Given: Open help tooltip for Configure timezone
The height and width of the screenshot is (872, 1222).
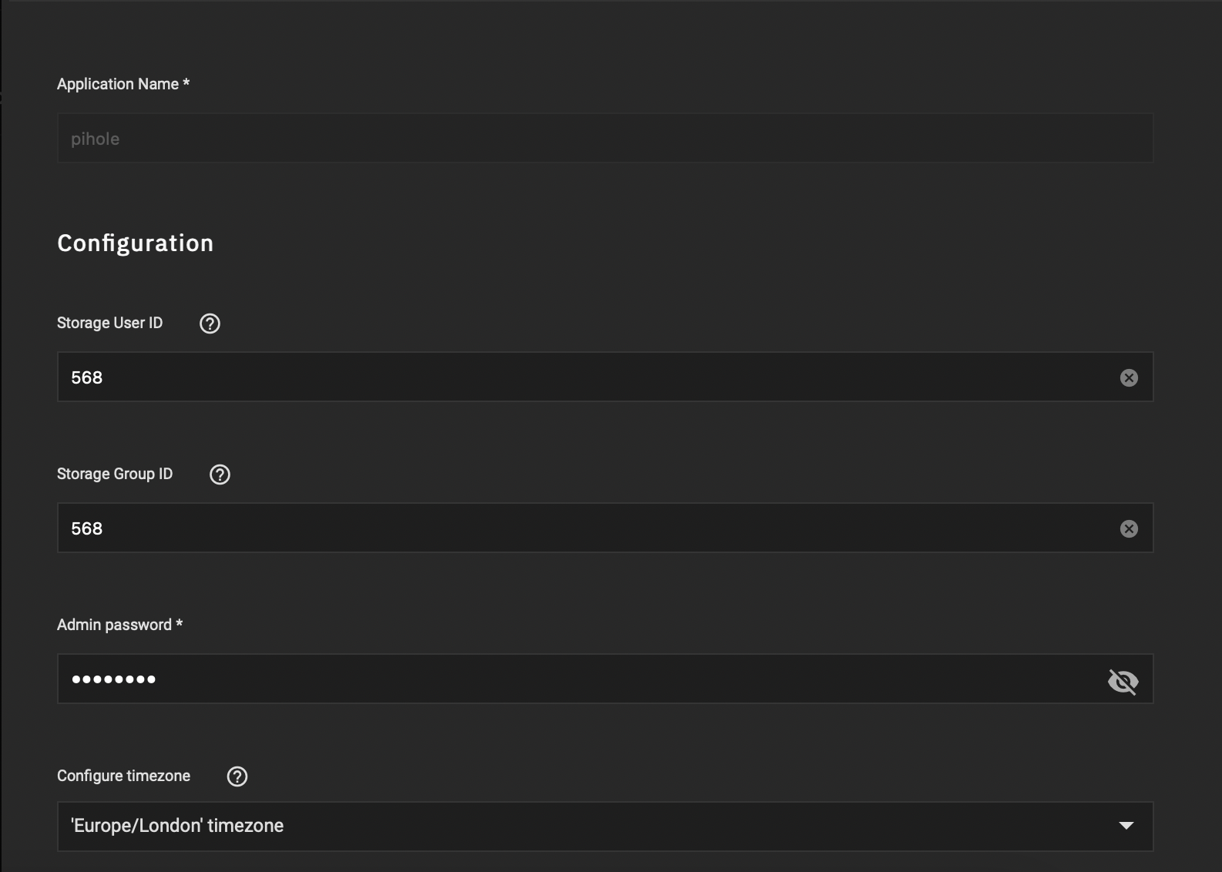Looking at the screenshot, I should 237,776.
